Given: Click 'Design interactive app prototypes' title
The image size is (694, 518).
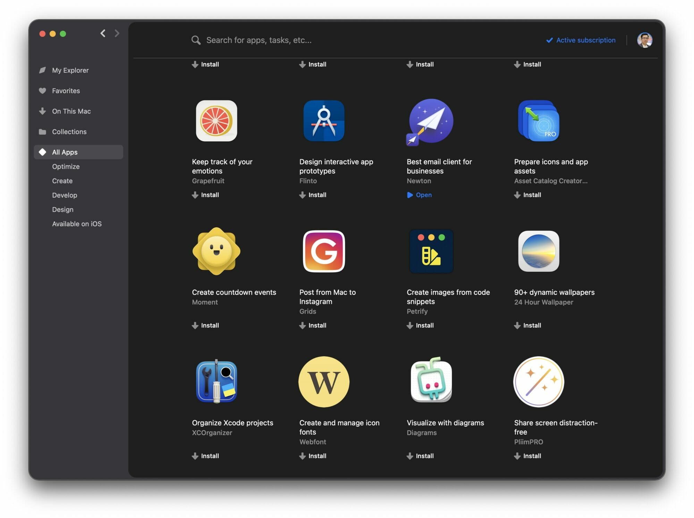Looking at the screenshot, I should [x=336, y=166].
